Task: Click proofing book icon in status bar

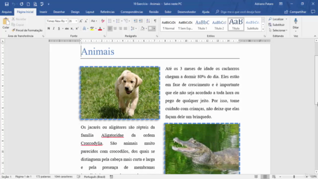Action: (79, 177)
